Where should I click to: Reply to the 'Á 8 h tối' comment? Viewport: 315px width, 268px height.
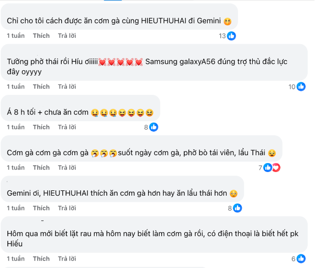[x=67, y=127]
